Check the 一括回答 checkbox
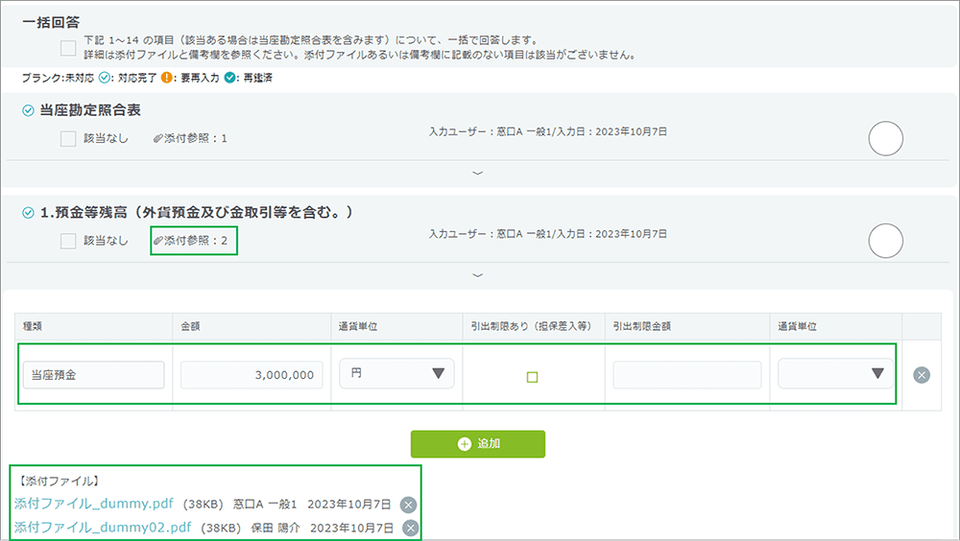This screenshot has height=541, width=960. (x=68, y=48)
